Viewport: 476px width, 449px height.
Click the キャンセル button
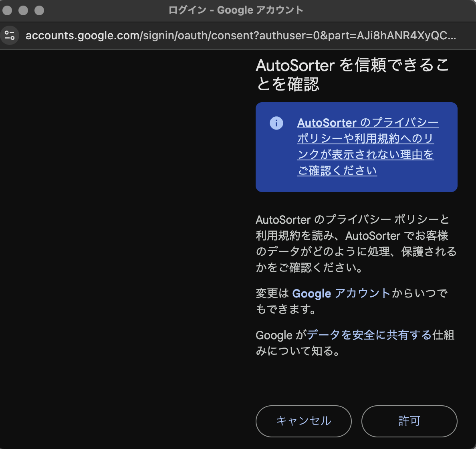(304, 421)
